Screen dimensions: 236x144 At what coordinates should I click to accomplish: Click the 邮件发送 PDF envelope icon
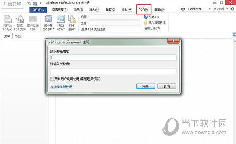click(x=33, y=19)
